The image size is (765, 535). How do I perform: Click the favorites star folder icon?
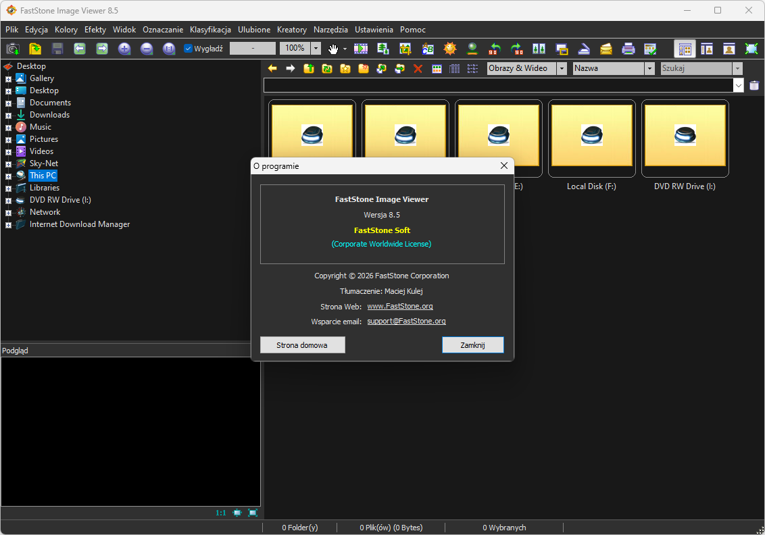pyautogui.click(x=345, y=69)
